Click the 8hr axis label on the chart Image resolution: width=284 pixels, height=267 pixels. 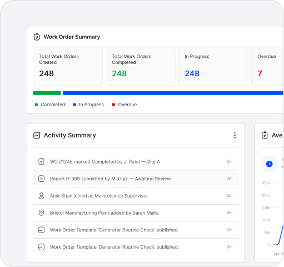point(267,233)
